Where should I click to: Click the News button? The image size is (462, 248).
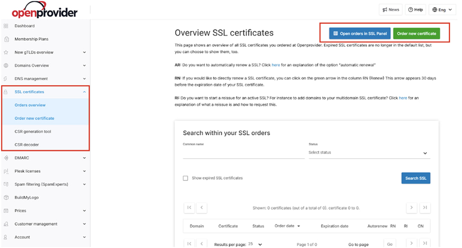click(x=391, y=10)
